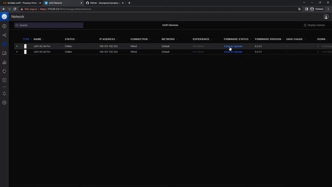This screenshot has width=332, height=187.
Task: Click Default network in the first row
Action: click(x=165, y=46)
